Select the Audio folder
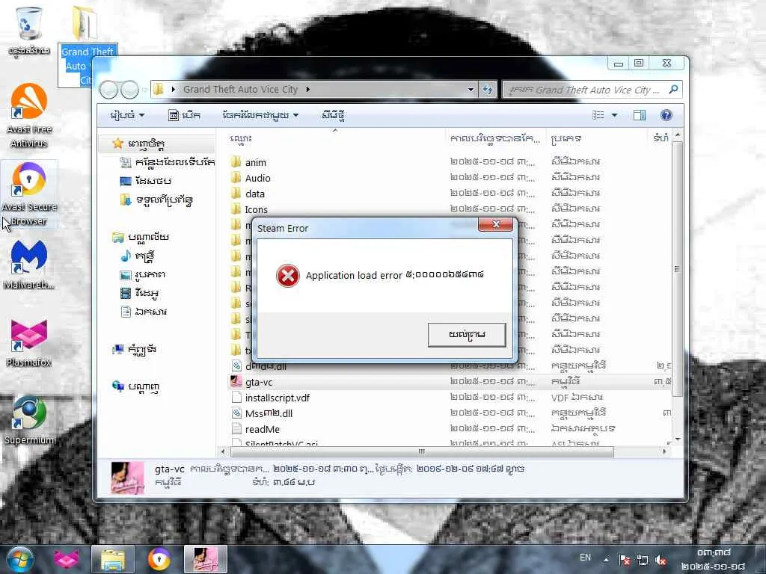This screenshot has height=574, width=766. click(x=251, y=178)
